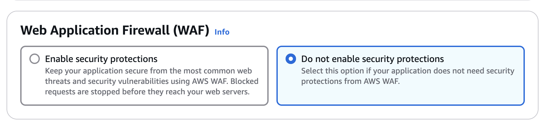This screenshot has width=547, height=126.
Task: Click the 'Keep your application secure' description line
Action: coord(148,71)
